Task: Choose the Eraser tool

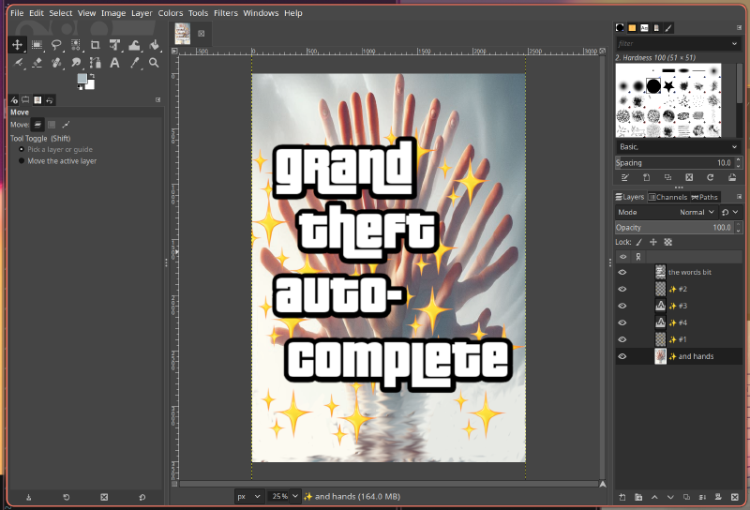Action: [37, 63]
